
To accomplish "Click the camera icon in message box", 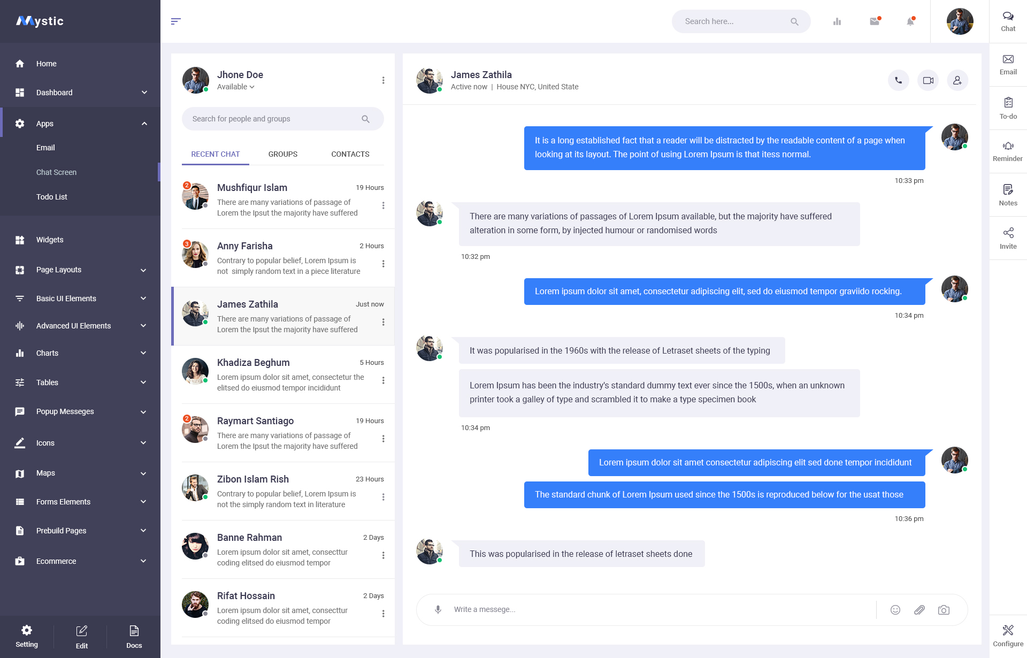I will [x=944, y=610].
